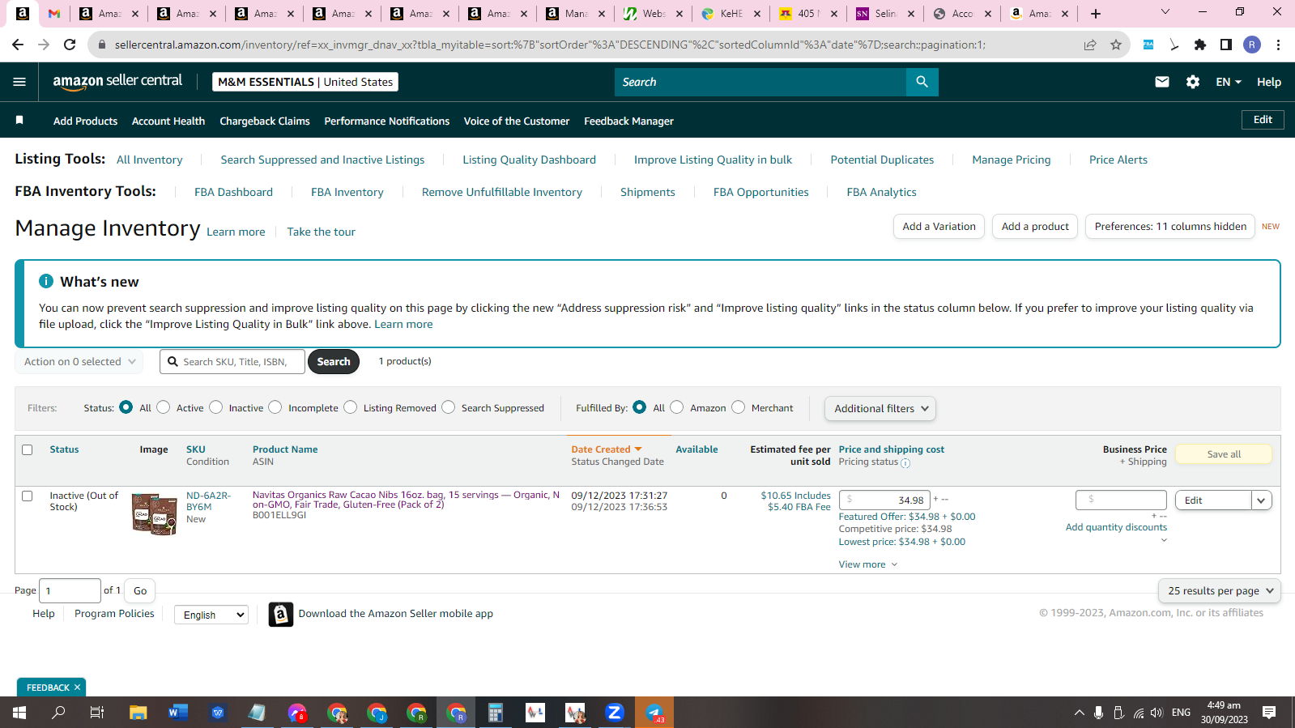
Task: Click the Business Price input field
Action: tap(1121, 500)
